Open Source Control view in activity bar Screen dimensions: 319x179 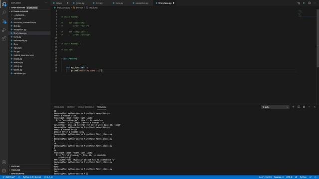pyautogui.click(x=4, y=21)
